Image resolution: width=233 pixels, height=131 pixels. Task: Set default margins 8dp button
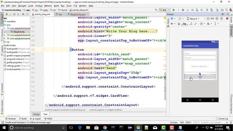(x=185, y=24)
